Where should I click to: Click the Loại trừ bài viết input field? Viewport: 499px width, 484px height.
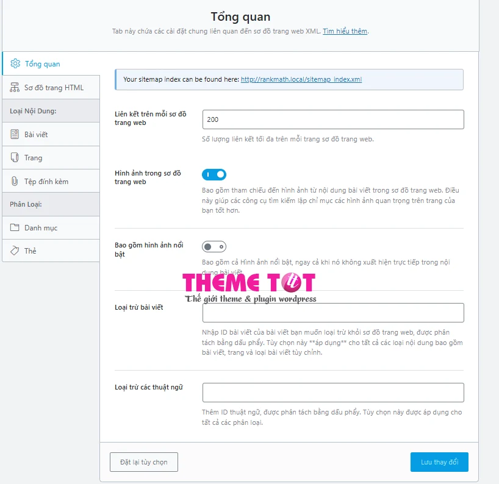click(x=333, y=313)
